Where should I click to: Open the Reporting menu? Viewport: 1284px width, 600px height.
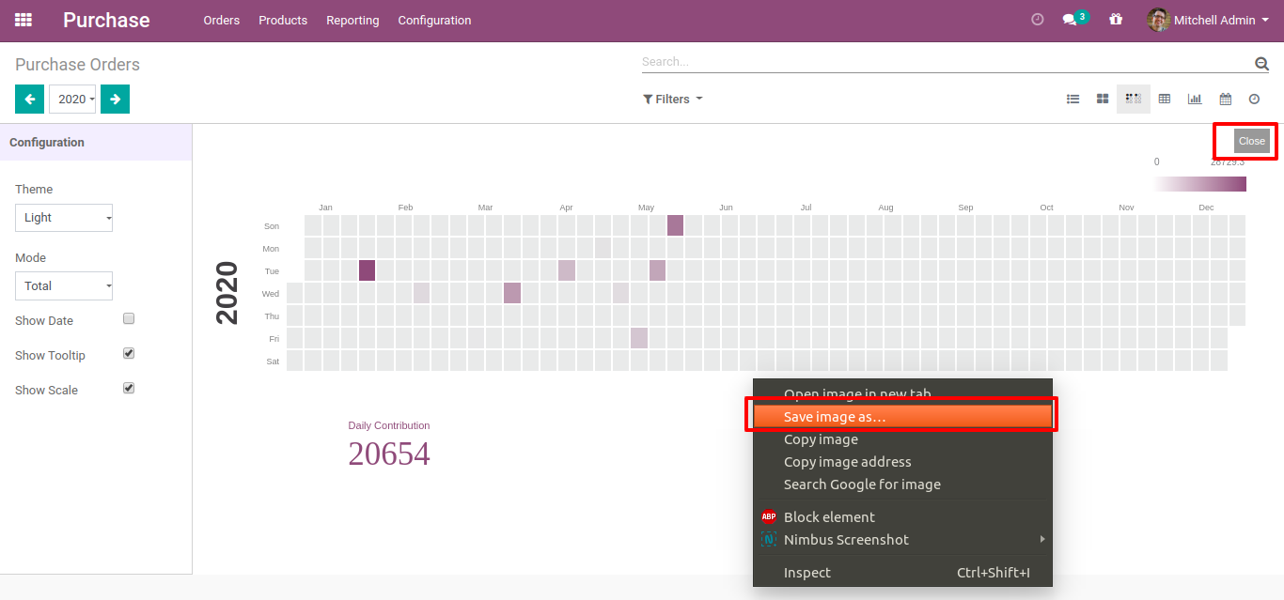[x=352, y=20]
